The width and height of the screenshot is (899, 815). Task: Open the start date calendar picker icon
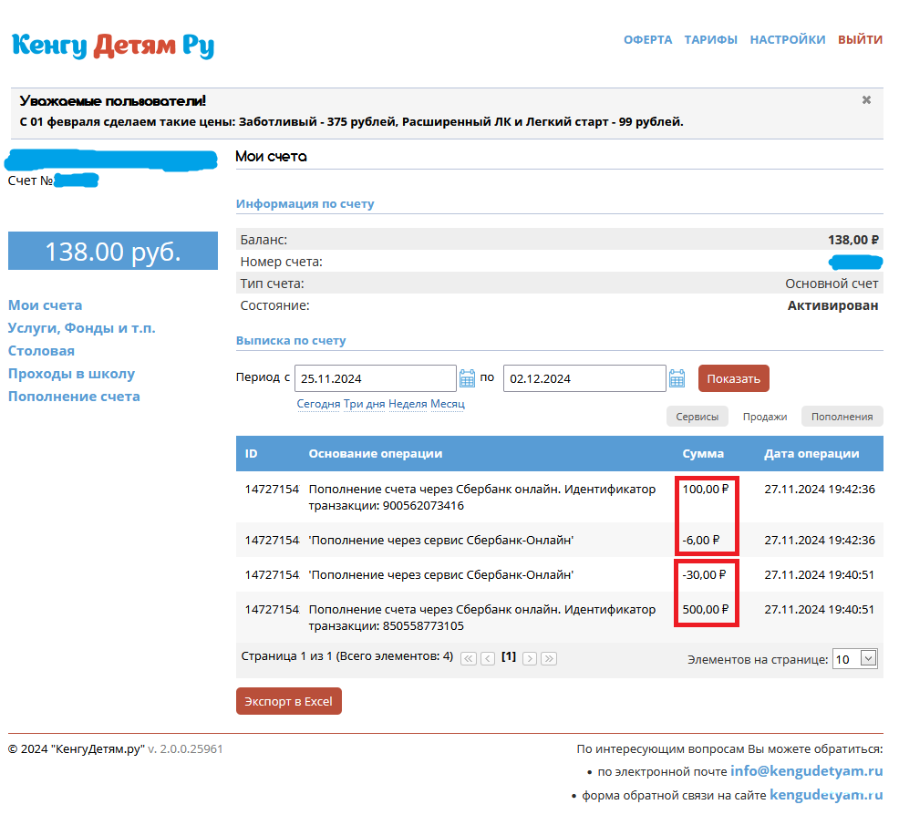(x=468, y=378)
